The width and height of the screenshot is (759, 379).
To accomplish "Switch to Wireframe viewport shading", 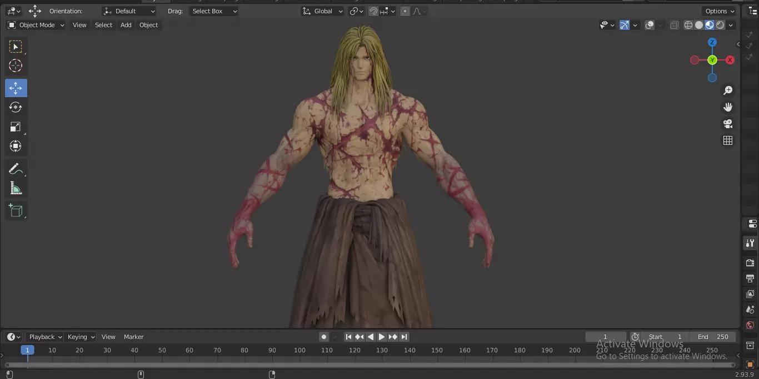I will (688, 25).
